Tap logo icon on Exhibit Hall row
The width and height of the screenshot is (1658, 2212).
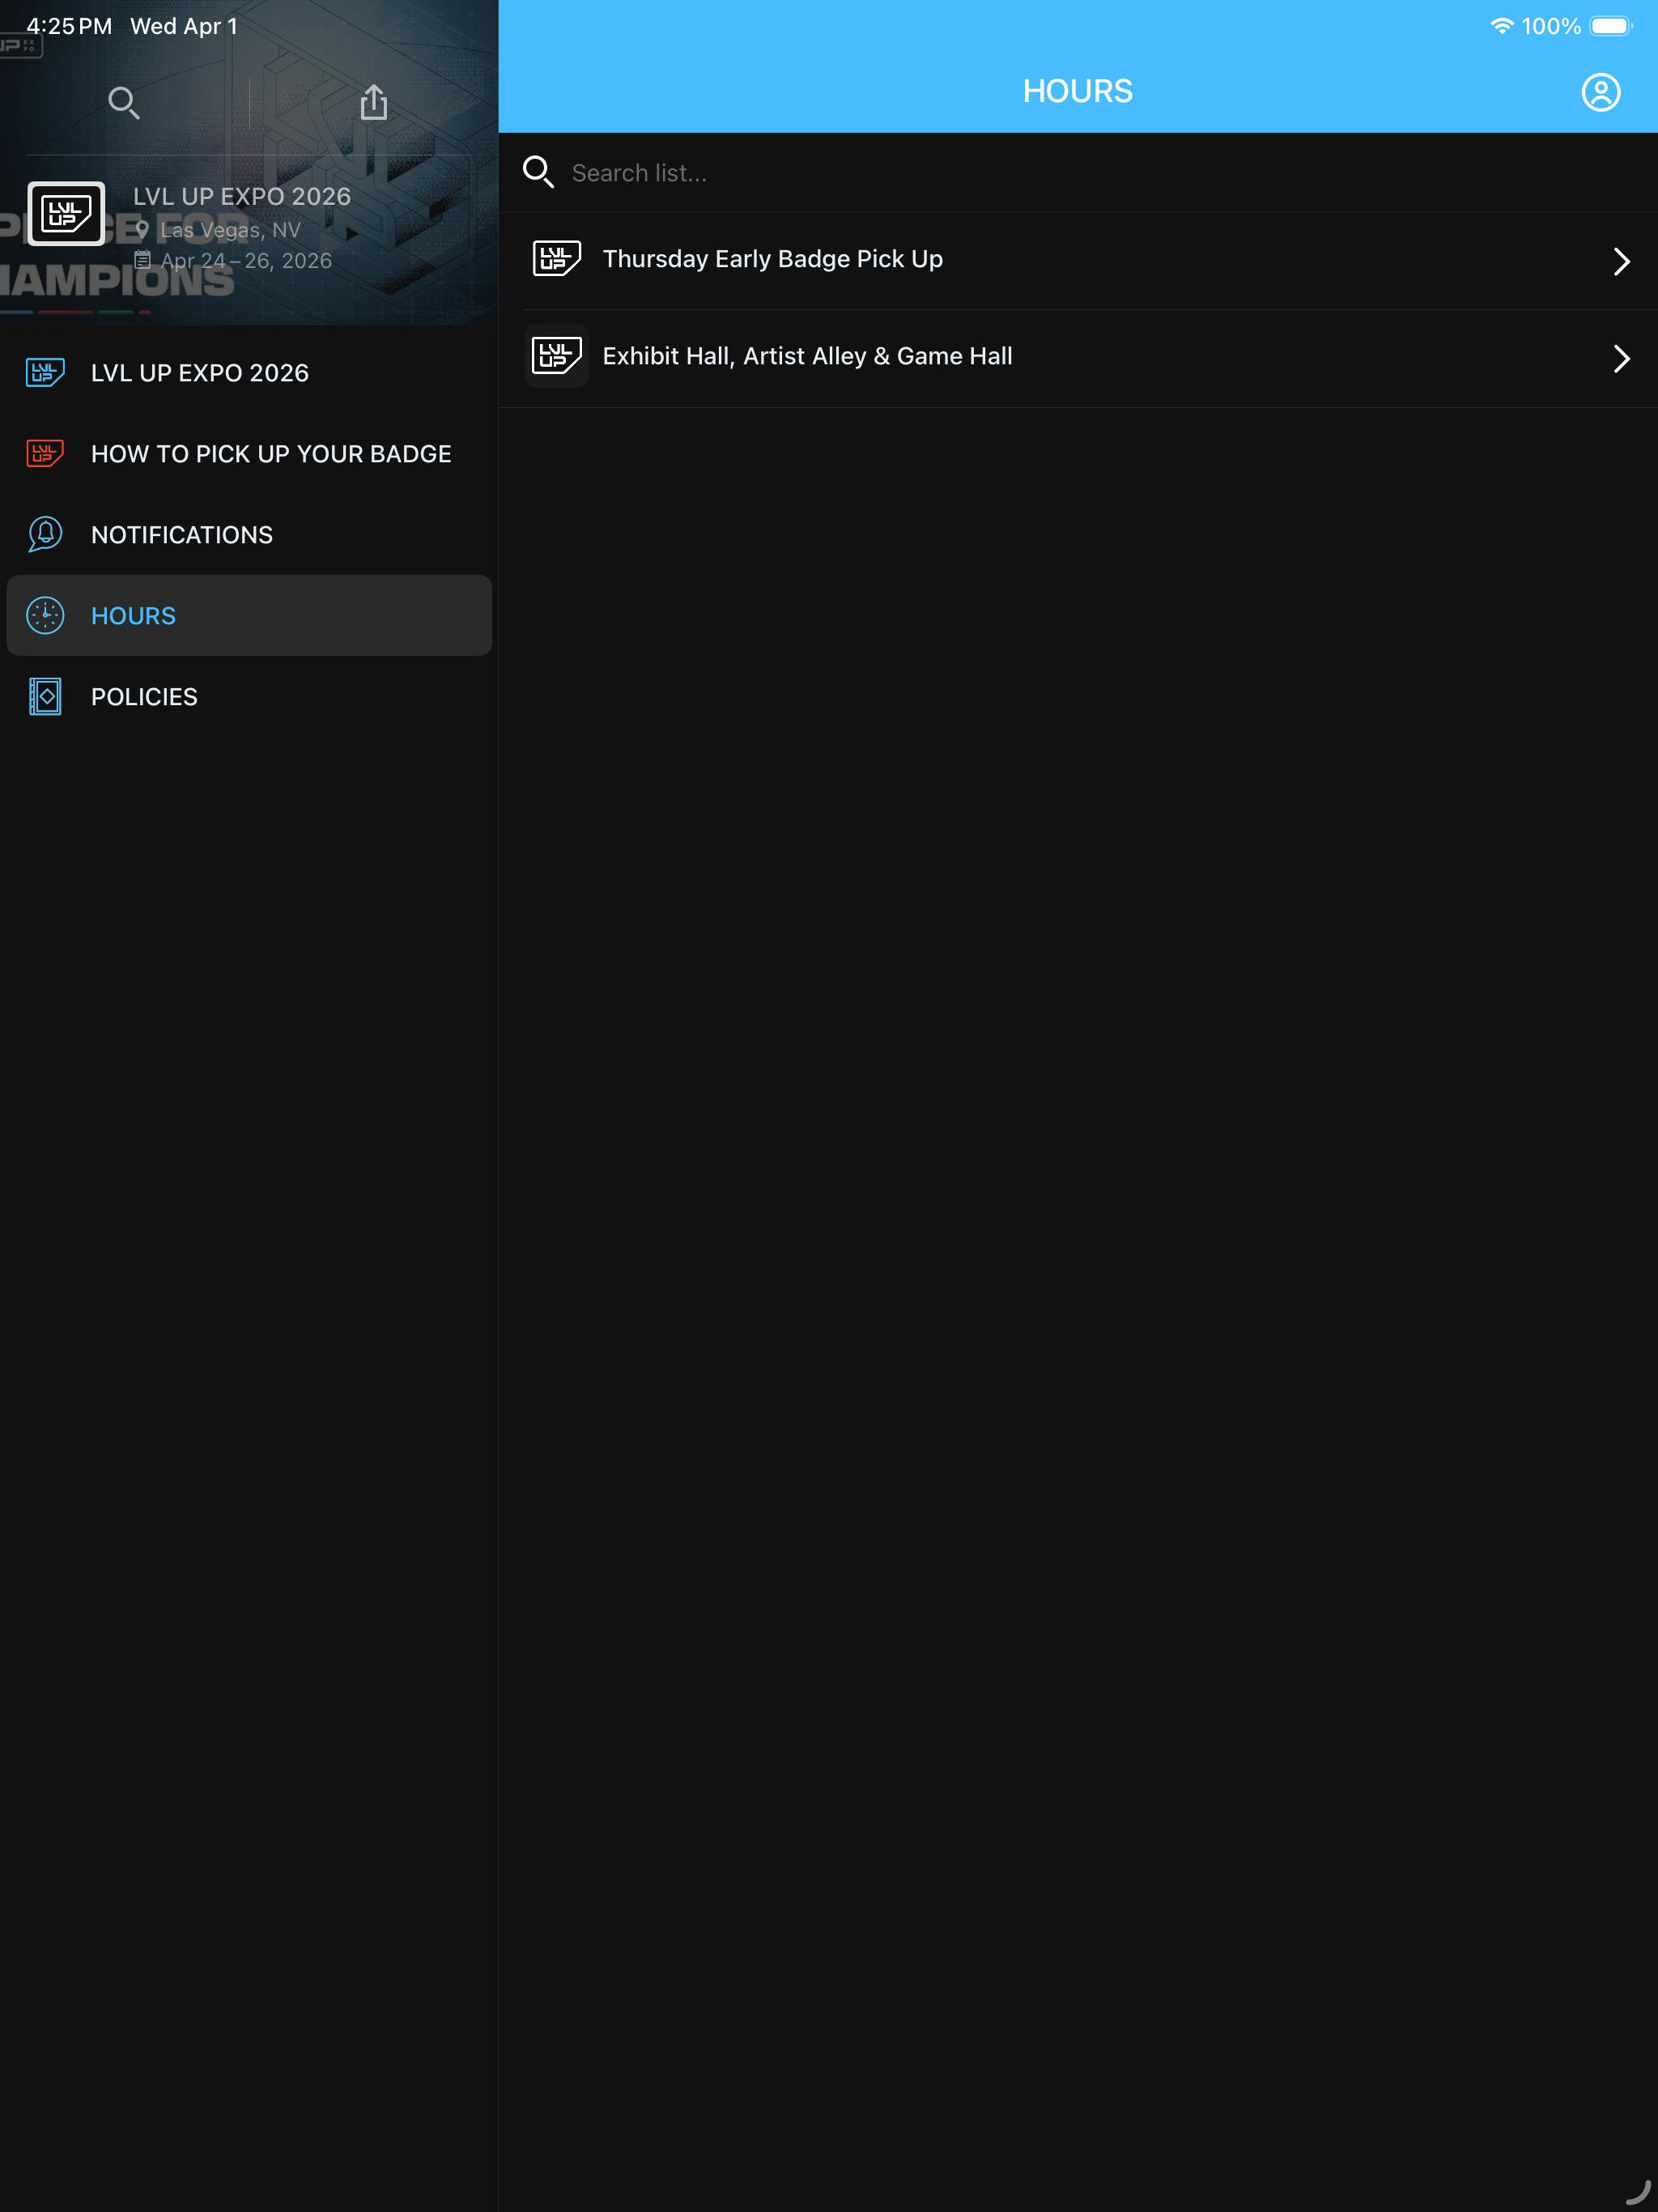557,356
